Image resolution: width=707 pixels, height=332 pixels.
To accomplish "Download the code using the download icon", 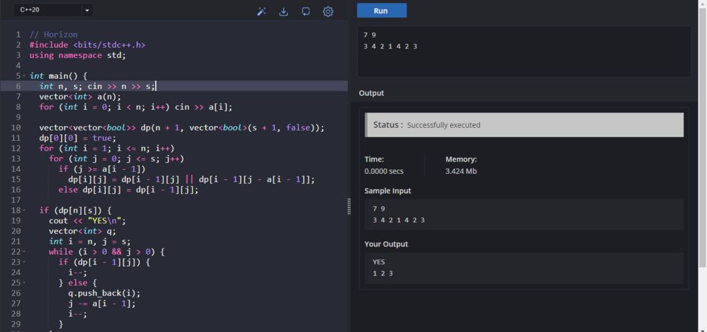I will [283, 12].
